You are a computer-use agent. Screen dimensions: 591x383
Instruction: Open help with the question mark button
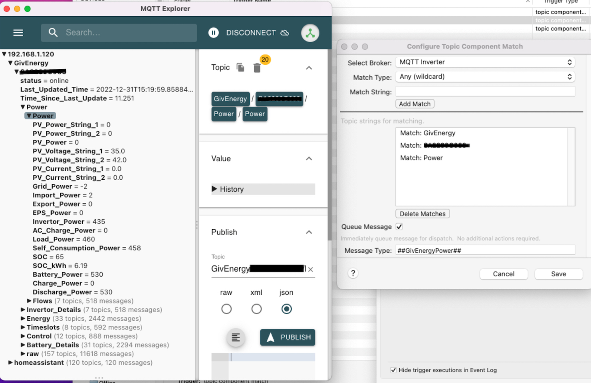point(353,273)
